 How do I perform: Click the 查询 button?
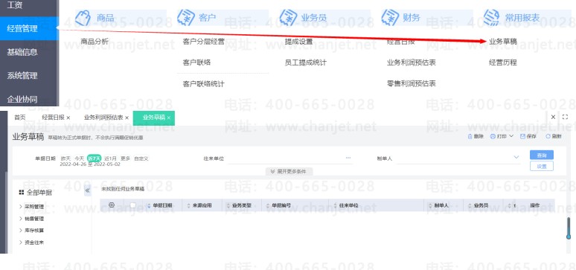[x=542, y=155]
